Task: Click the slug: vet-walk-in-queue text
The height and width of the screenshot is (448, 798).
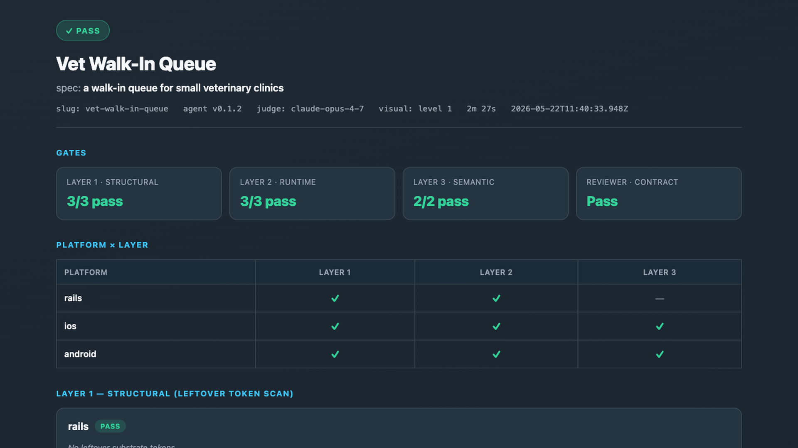Action: point(112,109)
